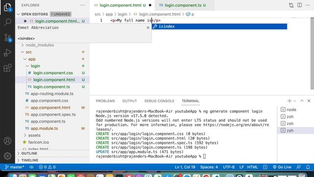This screenshot has width=314, height=177.
Task: Open app.component.css file
Action: (x=49, y=100)
